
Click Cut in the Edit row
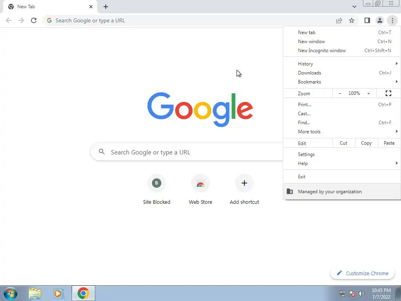[344, 143]
